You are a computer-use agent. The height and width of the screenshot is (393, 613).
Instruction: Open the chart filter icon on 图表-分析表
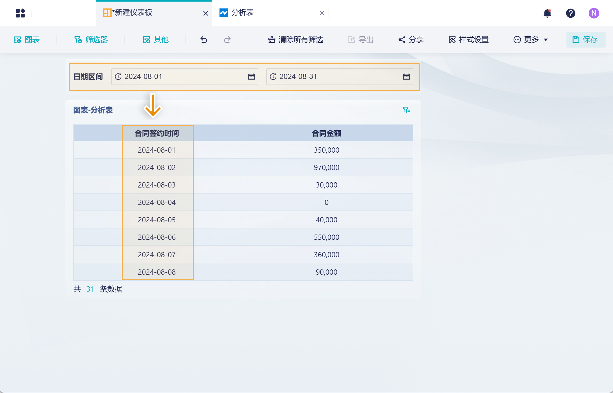click(406, 110)
